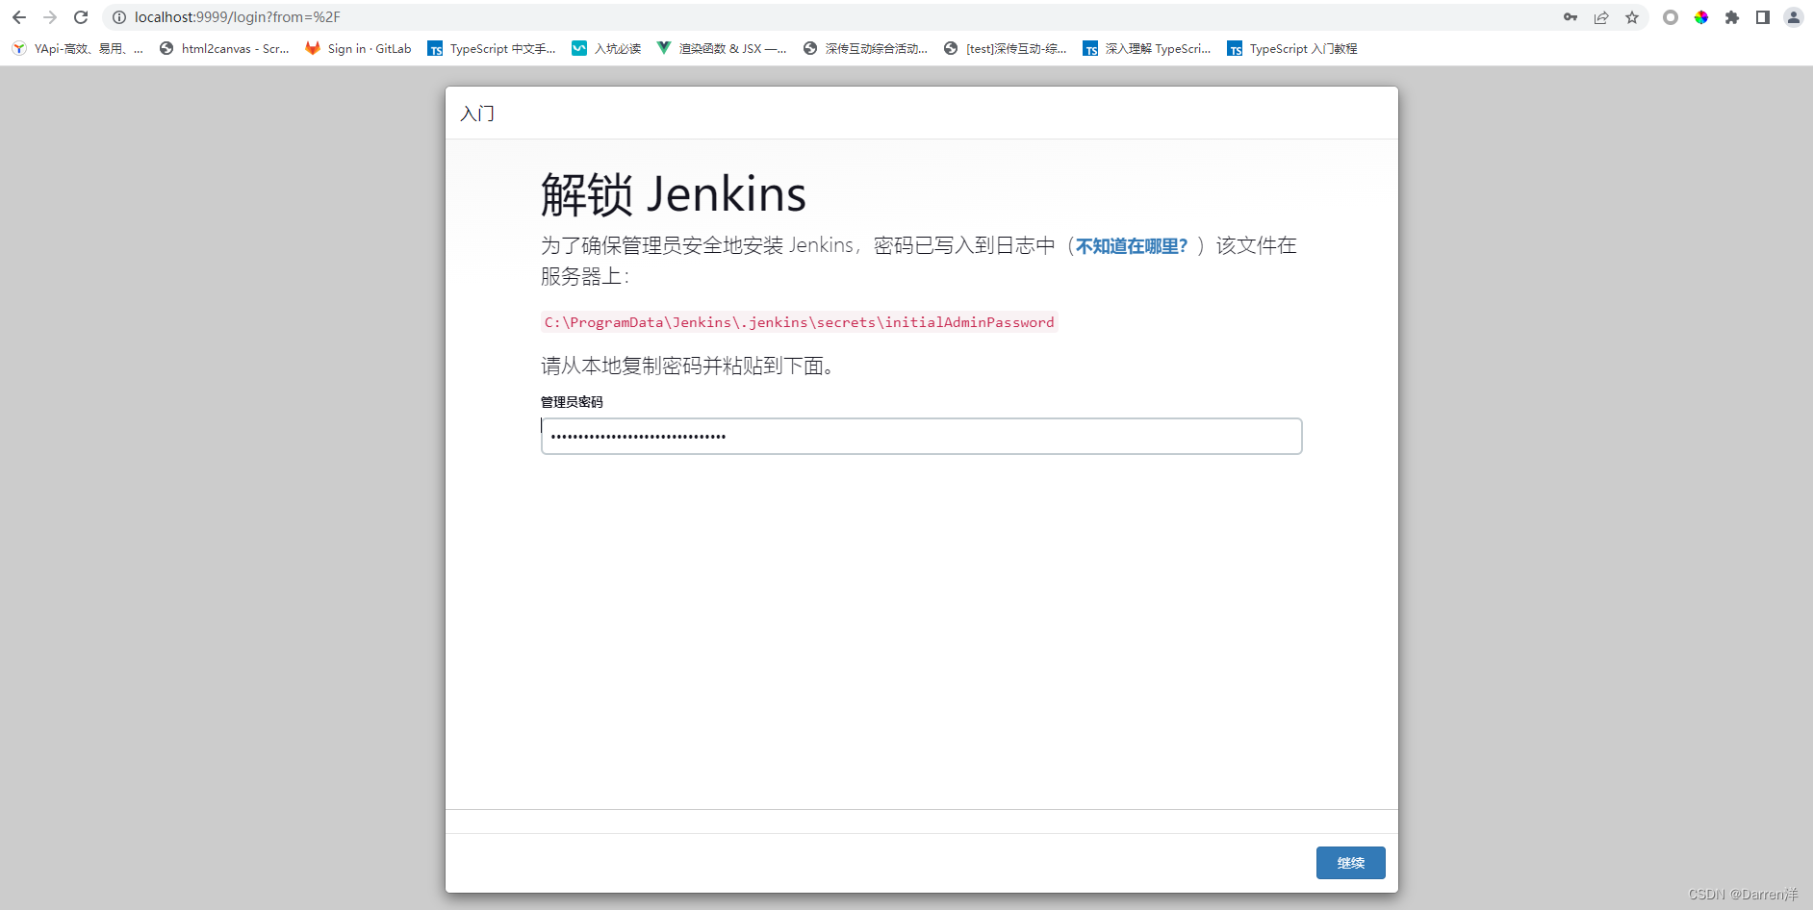Viewport: 1813px width, 910px height.
Task: Open the Chrome profile avatar
Action: (x=1794, y=17)
